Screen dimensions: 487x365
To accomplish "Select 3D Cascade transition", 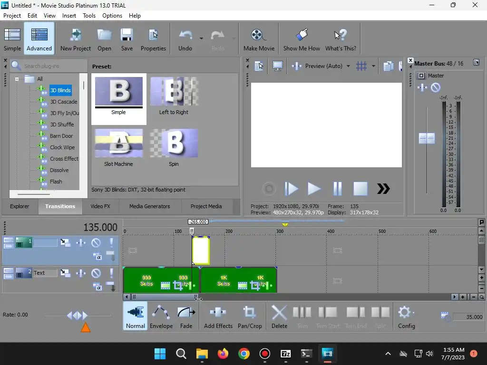I will pyautogui.click(x=63, y=102).
